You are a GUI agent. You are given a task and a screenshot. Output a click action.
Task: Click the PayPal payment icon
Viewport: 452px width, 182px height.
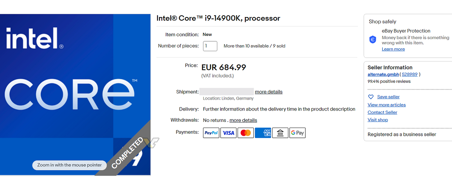pyautogui.click(x=211, y=133)
